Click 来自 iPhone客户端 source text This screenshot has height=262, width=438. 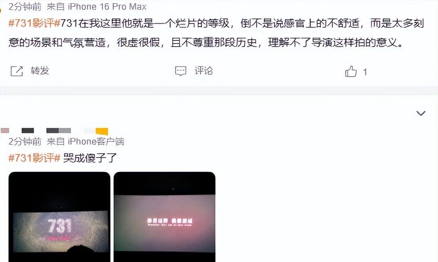point(85,141)
